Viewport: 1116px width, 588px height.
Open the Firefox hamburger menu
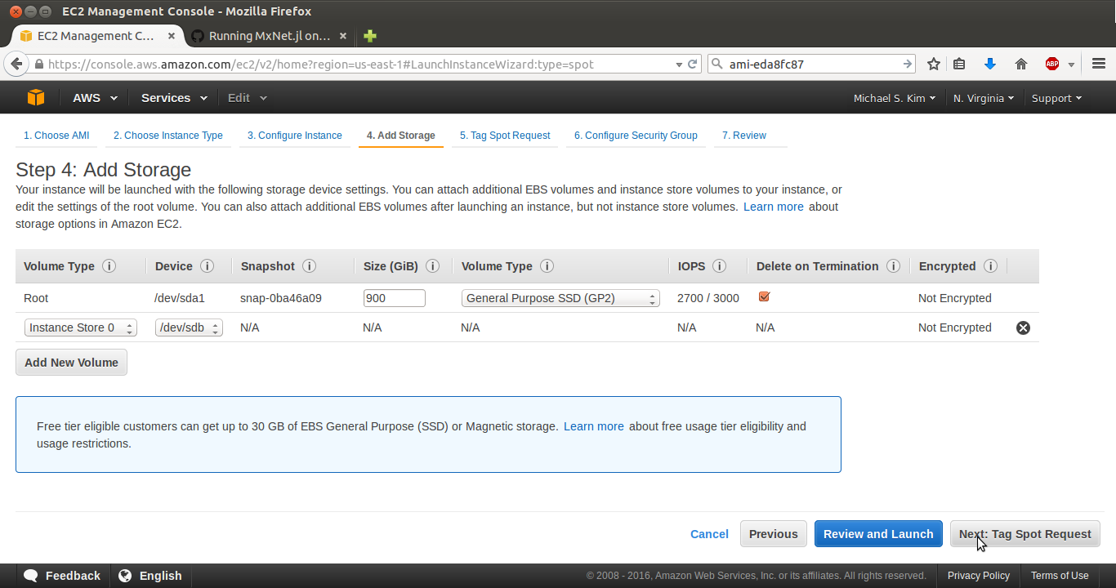click(x=1099, y=64)
